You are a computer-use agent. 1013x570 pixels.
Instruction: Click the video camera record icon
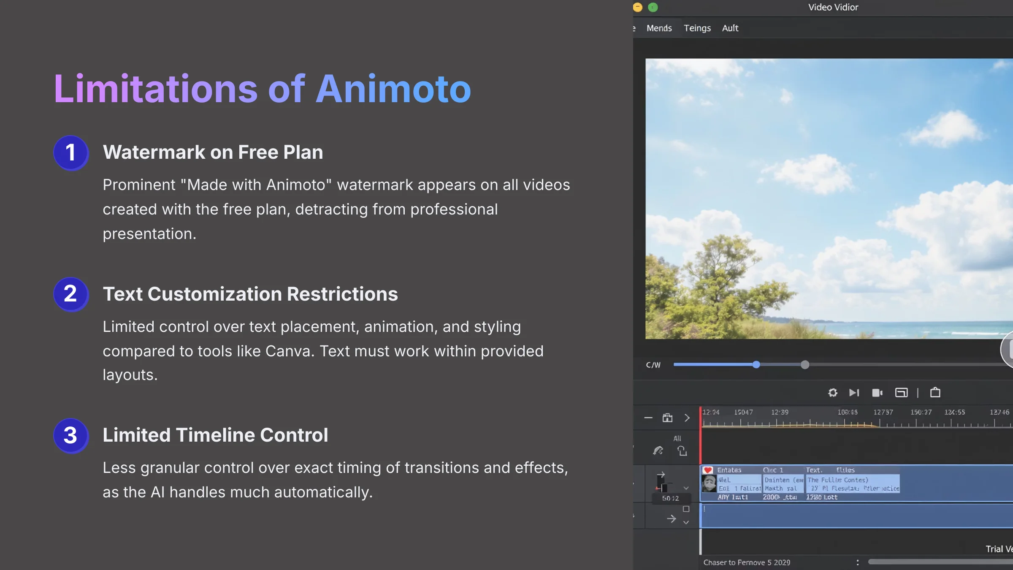[878, 393]
